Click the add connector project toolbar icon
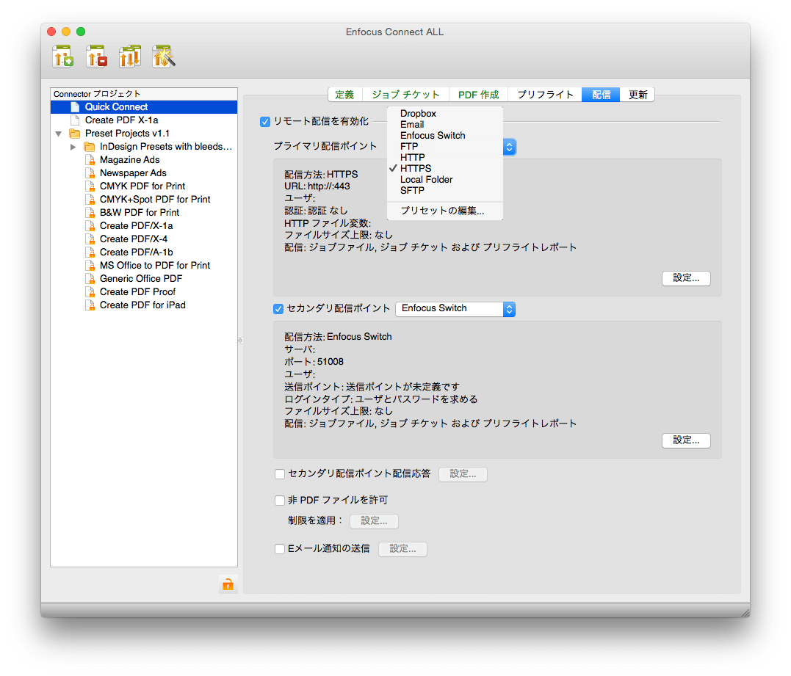Image resolution: width=791 pixels, height=676 pixels. 63,56
